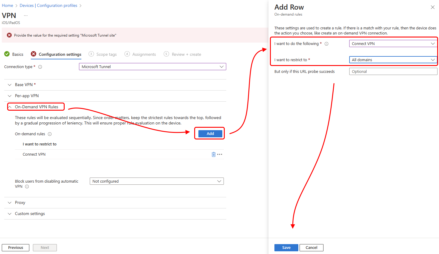The height and width of the screenshot is (254, 439).
Task: View the Connection type info tooltip icon
Action: pos(40,67)
